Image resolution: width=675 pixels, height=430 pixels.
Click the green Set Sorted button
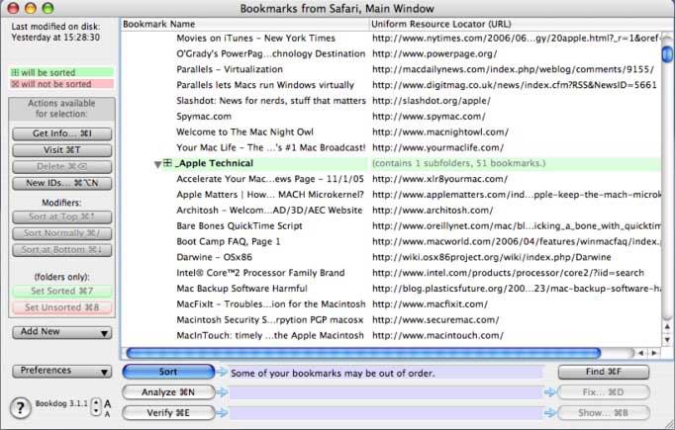(62, 291)
